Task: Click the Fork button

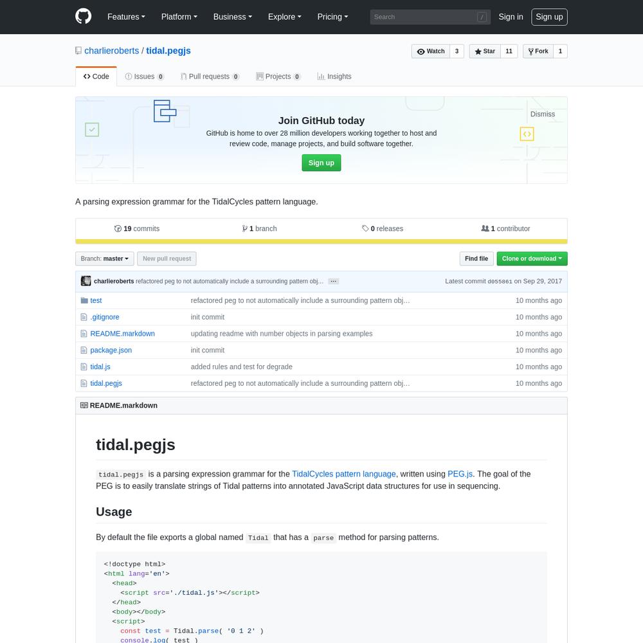Action: 538,51
